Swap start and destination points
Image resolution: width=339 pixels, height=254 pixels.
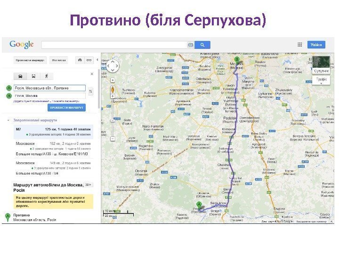tap(91, 92)
